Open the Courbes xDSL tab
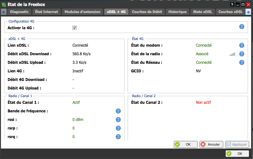 tap(231, 12)
